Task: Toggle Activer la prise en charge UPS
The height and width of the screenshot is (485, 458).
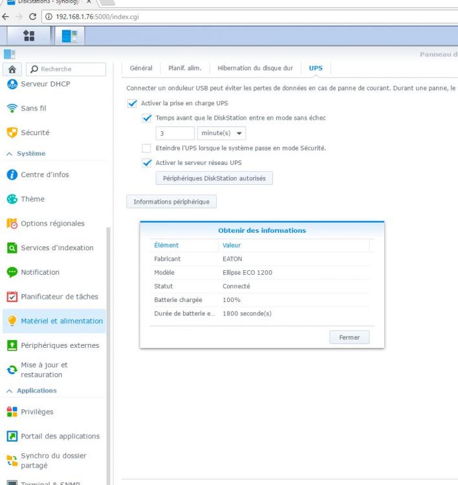Action: click(x=132, y=103)
